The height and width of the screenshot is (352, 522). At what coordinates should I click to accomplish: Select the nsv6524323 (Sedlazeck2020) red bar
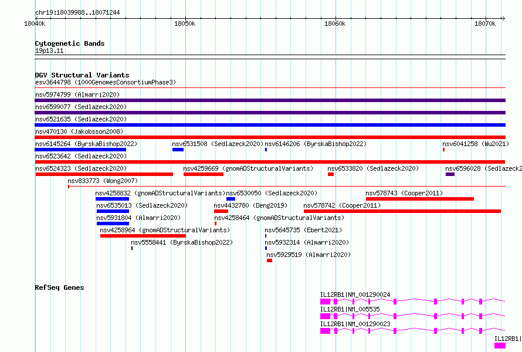click(x=104, y=174)
